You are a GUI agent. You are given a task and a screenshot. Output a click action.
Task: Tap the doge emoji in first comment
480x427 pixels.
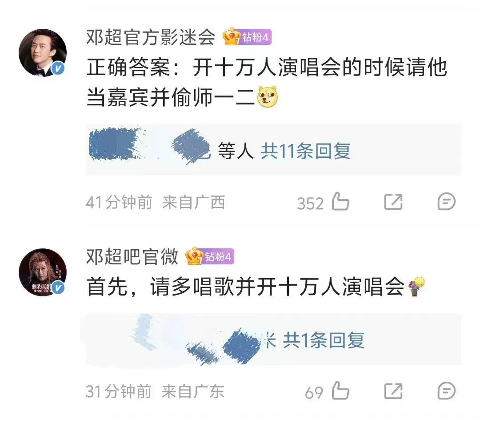(268, 97)
